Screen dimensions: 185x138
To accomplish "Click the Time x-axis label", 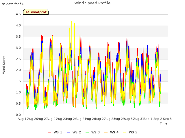I will click(164, 123).
